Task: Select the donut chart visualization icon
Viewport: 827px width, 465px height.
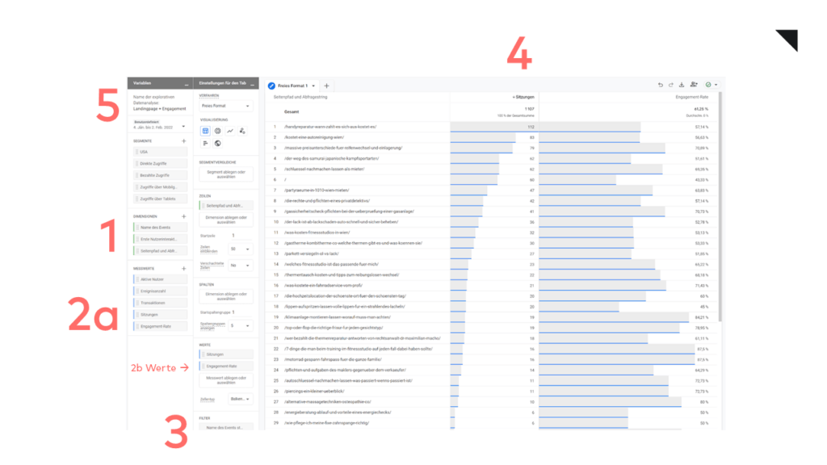Action: point(217,131)
